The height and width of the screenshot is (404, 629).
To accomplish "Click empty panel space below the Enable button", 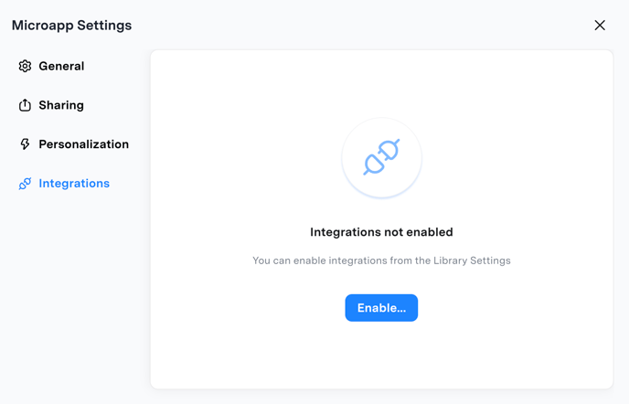I will tap(381, 355).
